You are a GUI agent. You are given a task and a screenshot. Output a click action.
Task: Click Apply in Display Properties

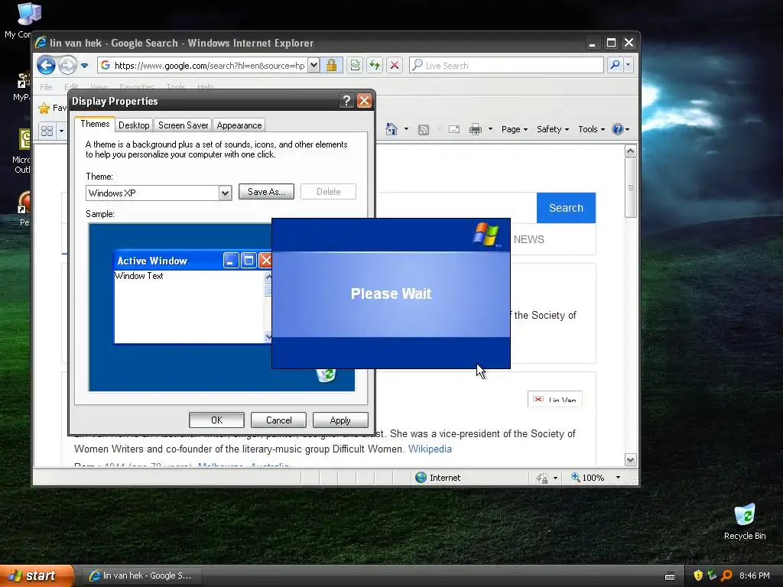point(340,420)
